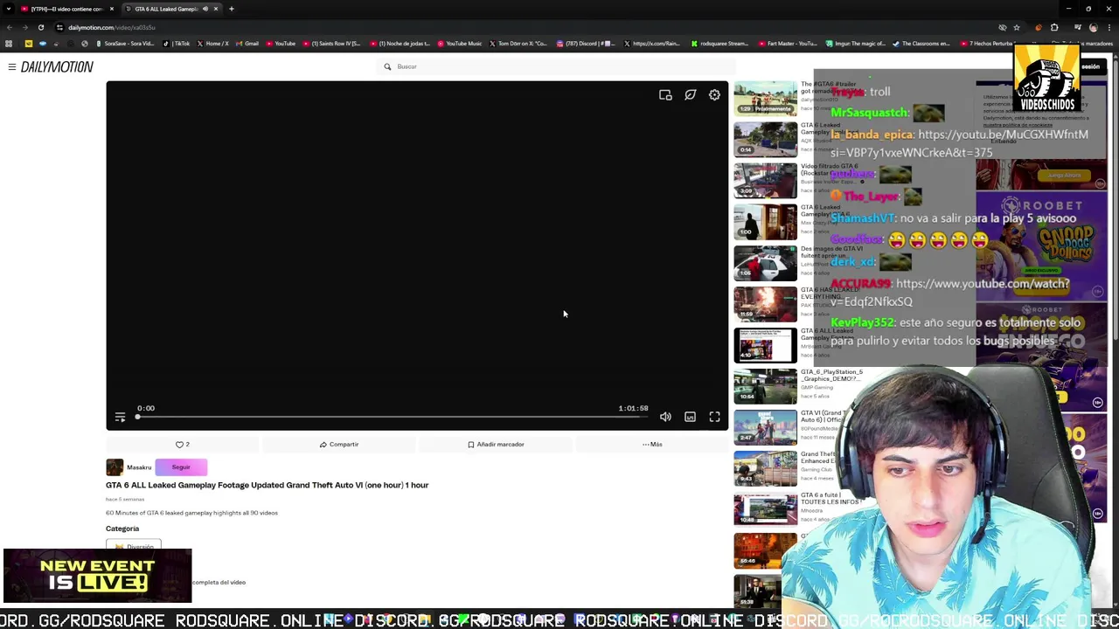
Task: Open the 0:14 sidebar video thumbnail
Action: [x=766, y=139]
